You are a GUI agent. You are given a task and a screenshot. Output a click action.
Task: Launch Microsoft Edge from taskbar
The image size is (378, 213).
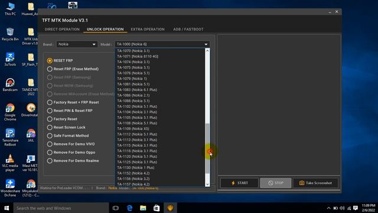(x=129, y=208)
